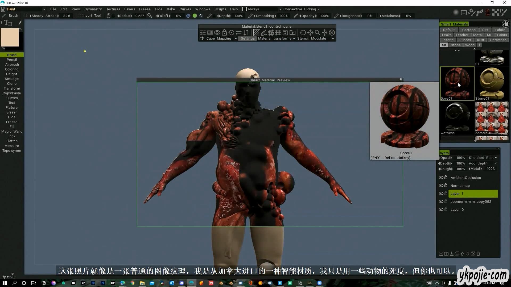
Task: Click the add new layer plus icon
Action: point(441,254)
